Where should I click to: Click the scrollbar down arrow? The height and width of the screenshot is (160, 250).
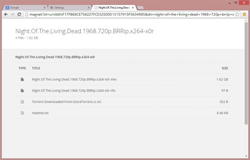coord(246,156)
